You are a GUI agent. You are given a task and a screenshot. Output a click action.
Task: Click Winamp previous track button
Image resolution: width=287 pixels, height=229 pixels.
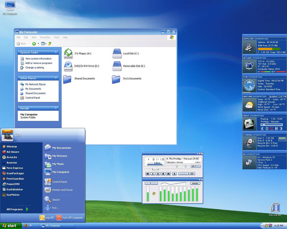(148, 174)
